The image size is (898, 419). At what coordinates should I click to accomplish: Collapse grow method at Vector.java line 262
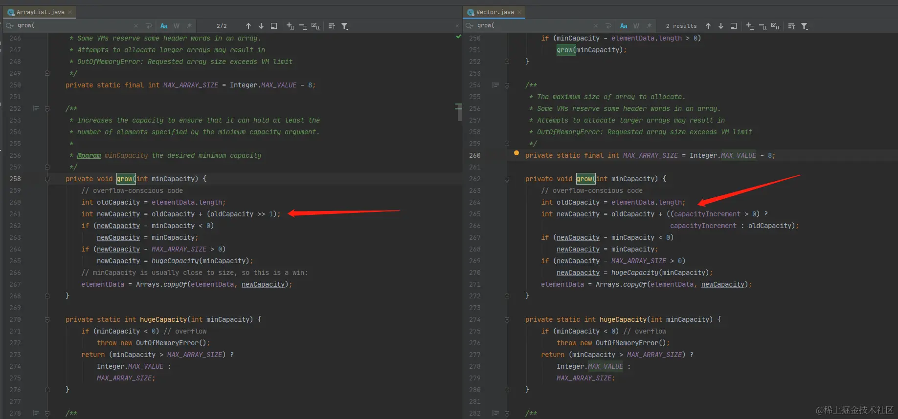click(507, 179)
